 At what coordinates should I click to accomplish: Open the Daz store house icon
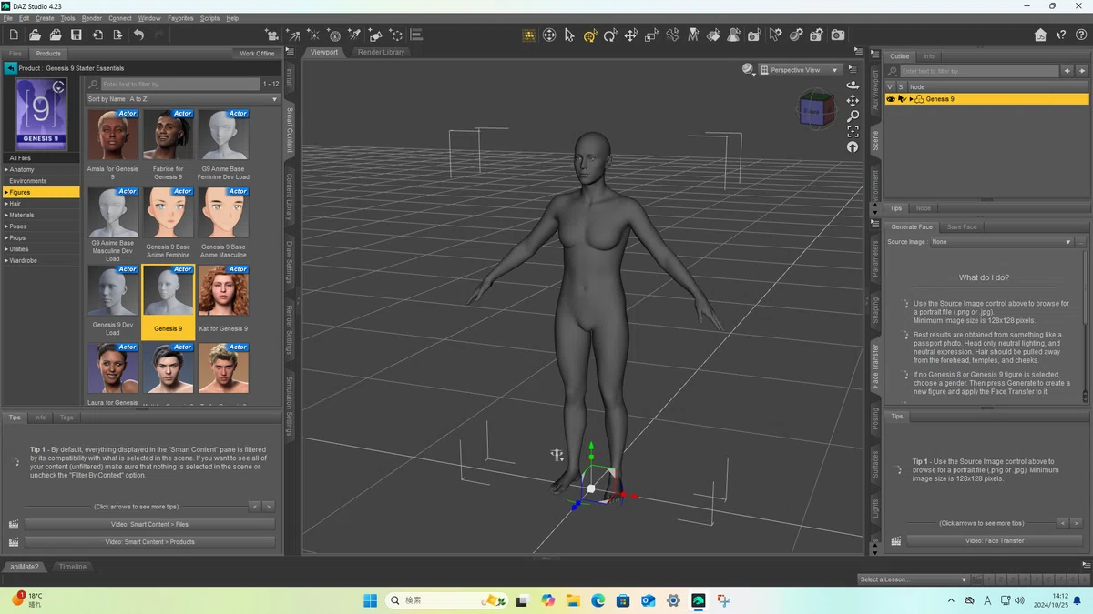point(1040,35)
